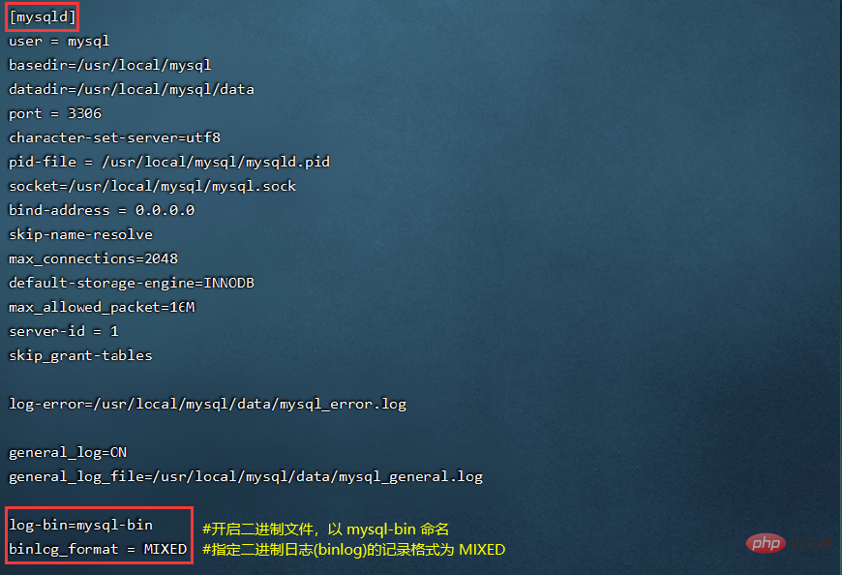The height and width of the screenshot is (575, 842).
Task: Click the character-set-server=utf8 line
Action: (x=114, y=138)
